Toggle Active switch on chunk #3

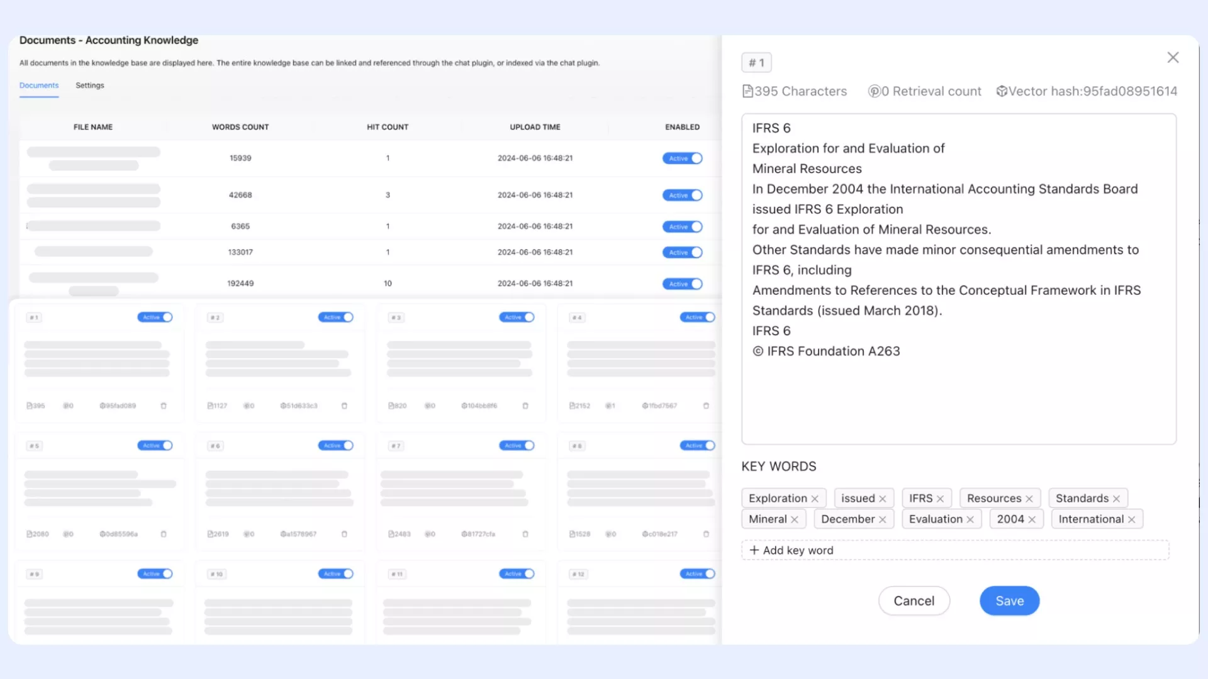pyautogui.click(x=517, y=317)
